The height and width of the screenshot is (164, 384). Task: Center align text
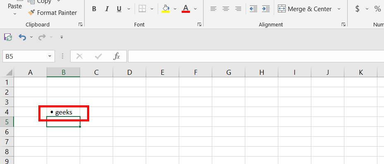point(226,9)
